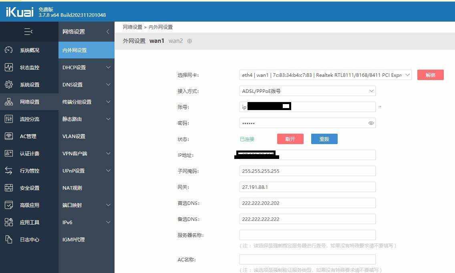Click the 系统设置 gear icon
This screenshot has height=273, width=455.
pyautogui.click(x=9, y=84)
